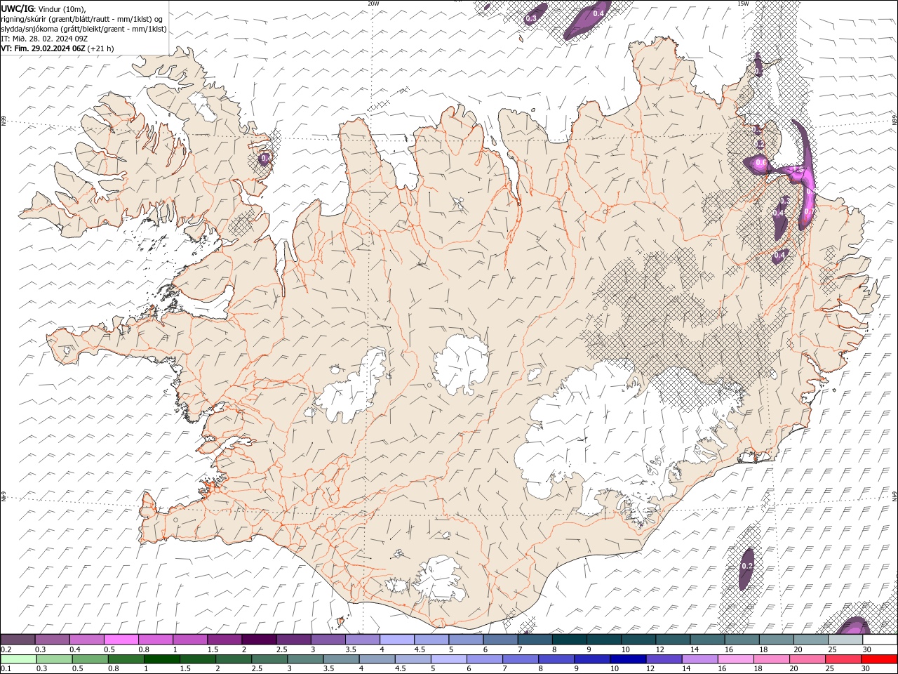Click the round Hofsjökull glacier in central Iceland
This screenshot has height=674, width=898.
coord(461,364)
